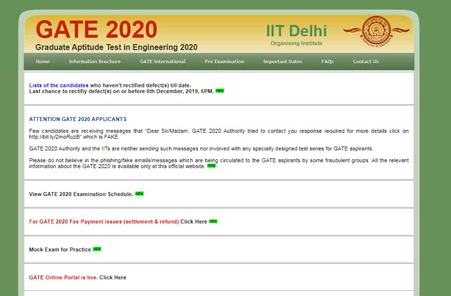The image size is (451, 296).
Task: Click the NEW badge next to Examination Schedule
Action: (139, 193)
